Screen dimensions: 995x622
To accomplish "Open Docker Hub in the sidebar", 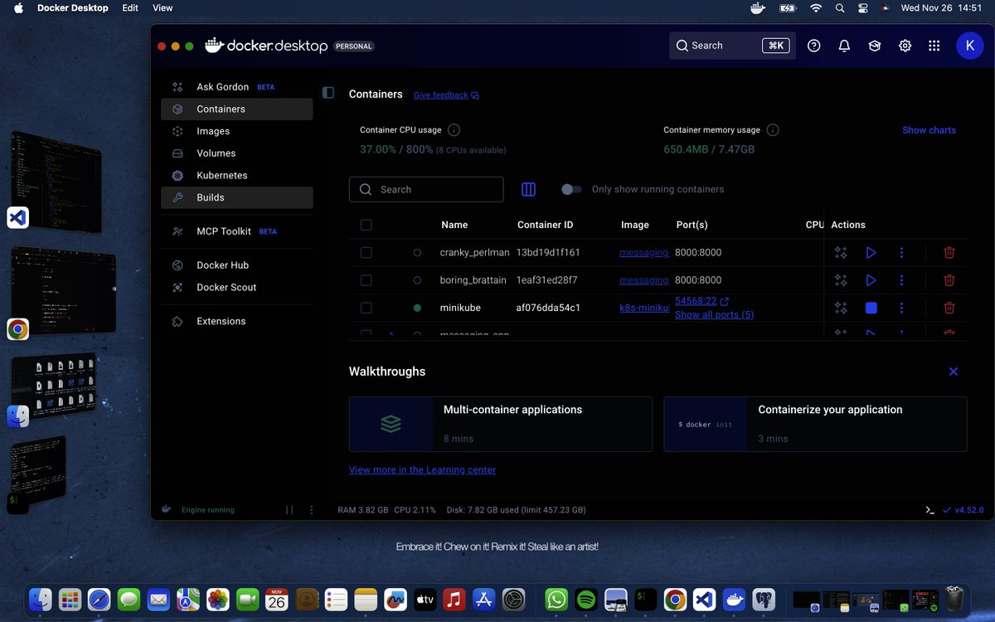I will (x=236, y=265).
